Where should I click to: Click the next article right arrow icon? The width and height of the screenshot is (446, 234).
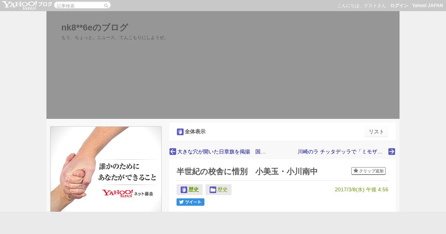coord(392,152)
